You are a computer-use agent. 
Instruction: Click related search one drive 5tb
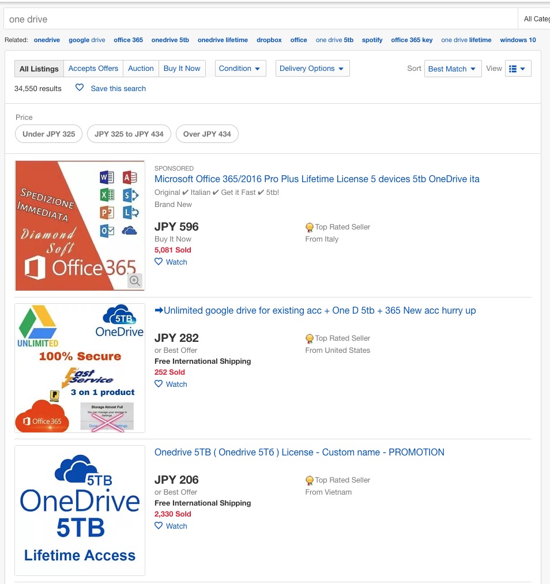(x=334, y=40)
